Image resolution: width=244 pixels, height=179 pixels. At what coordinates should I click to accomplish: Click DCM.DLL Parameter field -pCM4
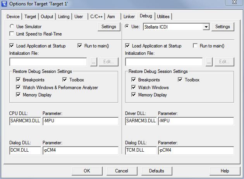[x=81, y=150]
